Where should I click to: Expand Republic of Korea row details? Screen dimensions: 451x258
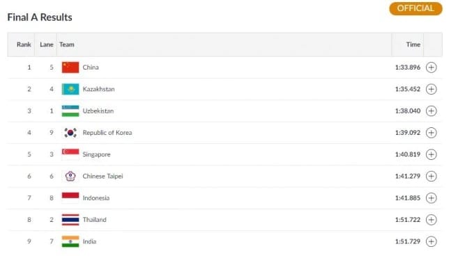tap(431, 133)
